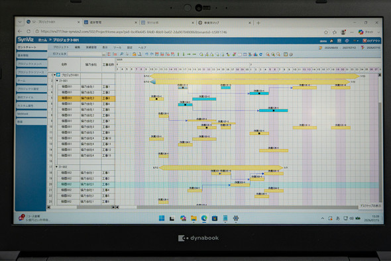Collapse the 002 group in row 17
Image resolution: width=391 pixels, height=261 pixels.
(56, 167)
